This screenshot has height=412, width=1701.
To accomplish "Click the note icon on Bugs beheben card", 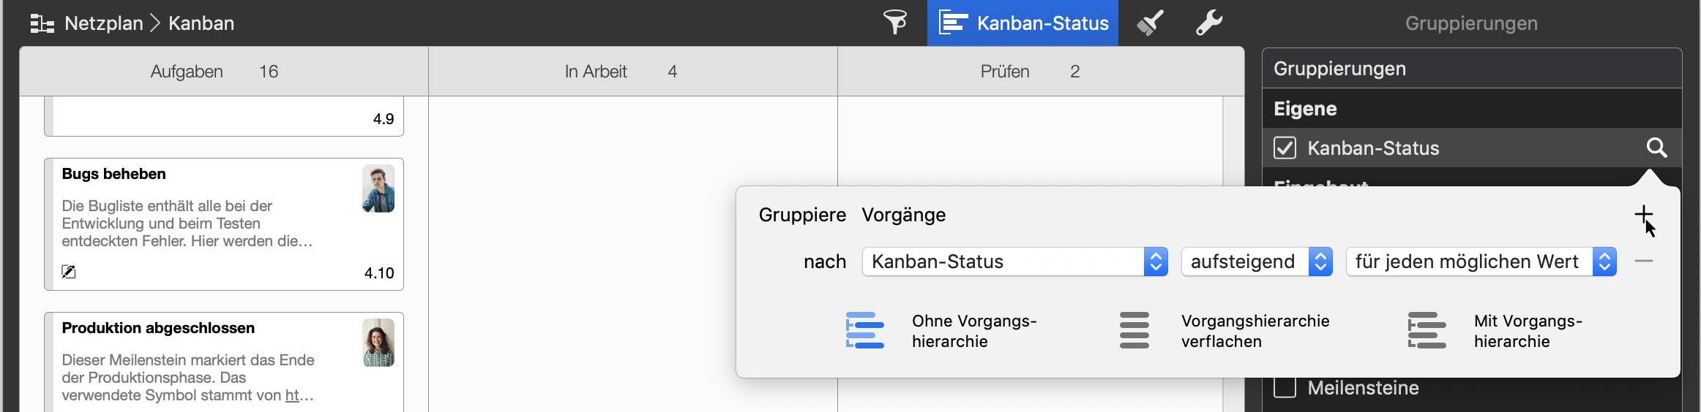I will click(69, 272).
